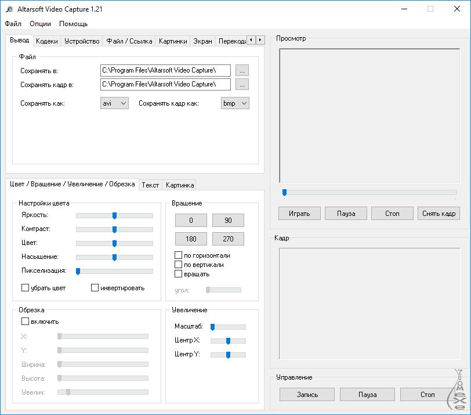Viewport: 471px width, 415px height.
Task: Switch to the Файл / Ссылка tab
Action: 129,41
